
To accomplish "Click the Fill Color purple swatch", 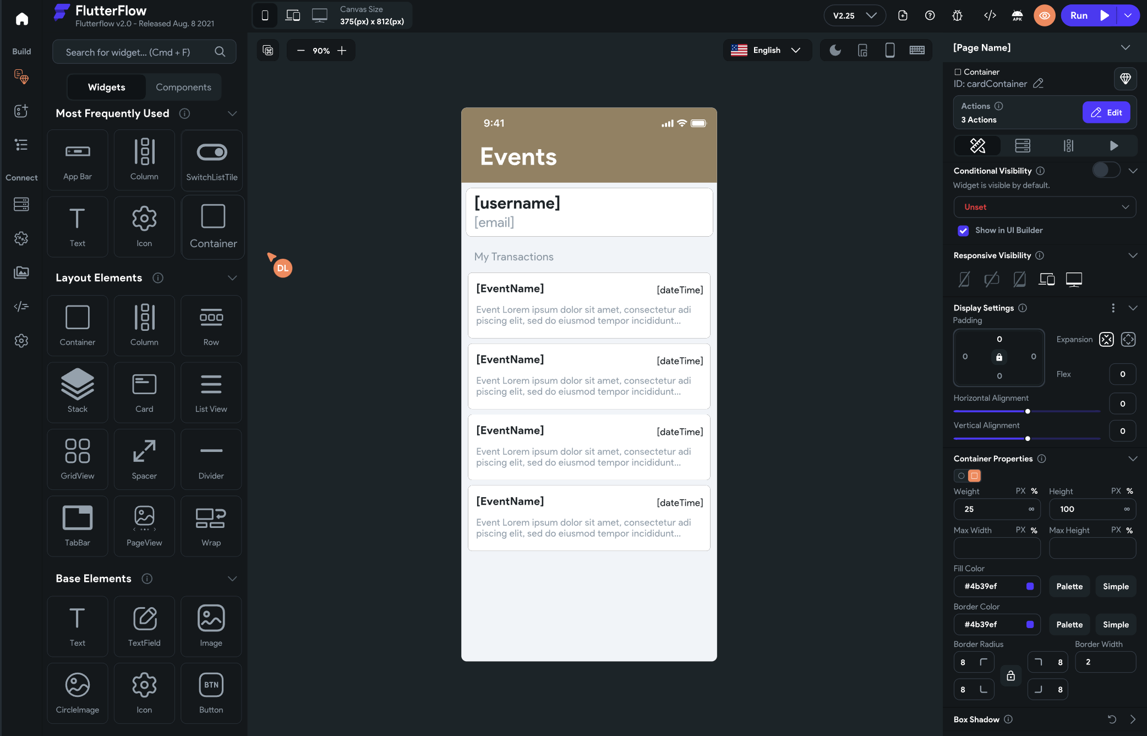I will coord(1030,586).
